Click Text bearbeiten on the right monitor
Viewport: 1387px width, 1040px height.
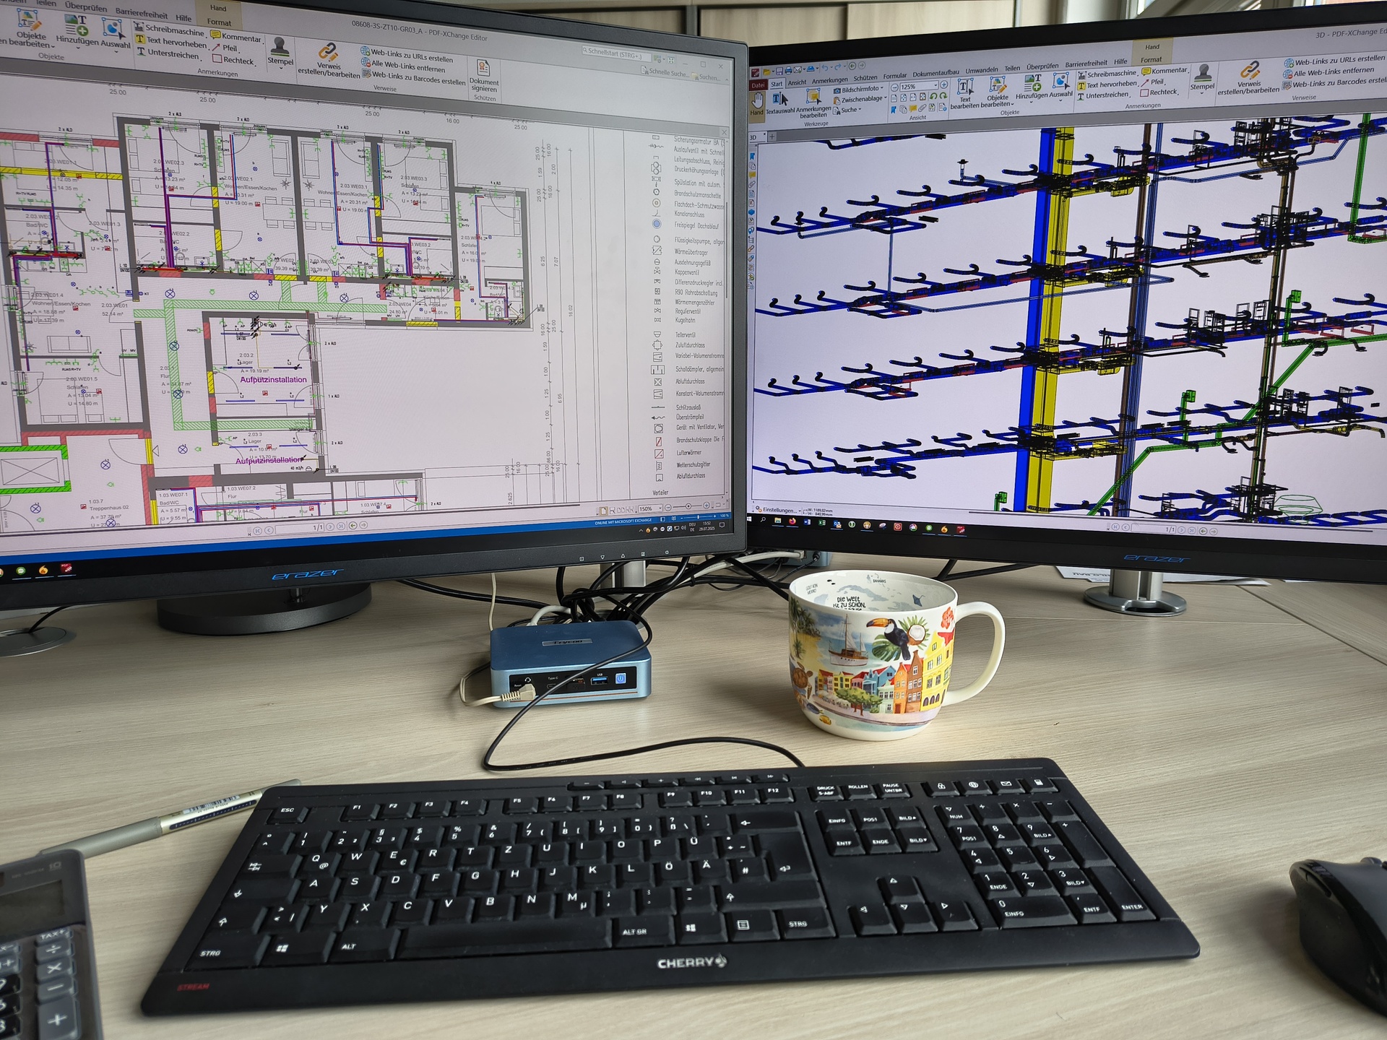tap(965, 95)
